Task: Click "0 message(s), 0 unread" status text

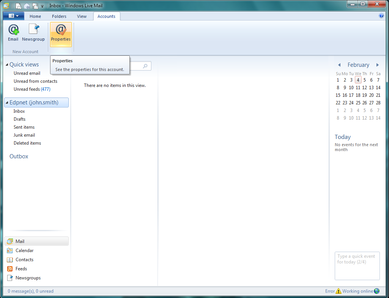Action: 30,291
